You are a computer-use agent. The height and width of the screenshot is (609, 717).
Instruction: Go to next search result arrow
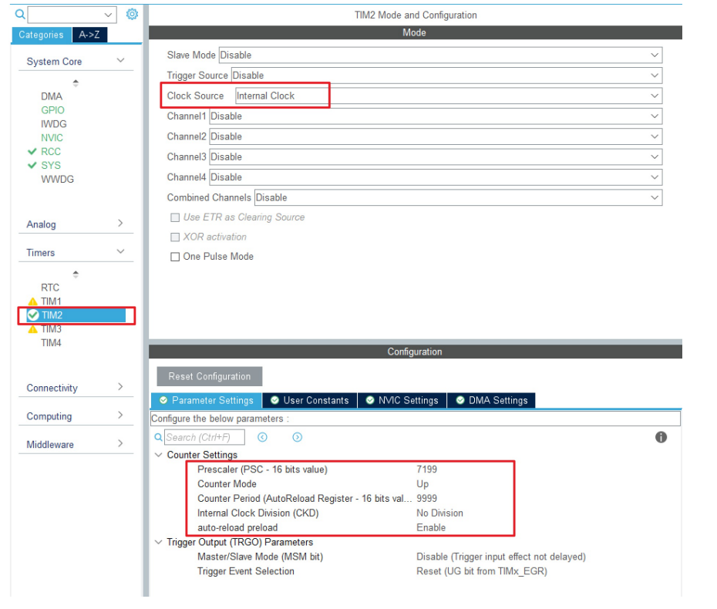(297, 437)
